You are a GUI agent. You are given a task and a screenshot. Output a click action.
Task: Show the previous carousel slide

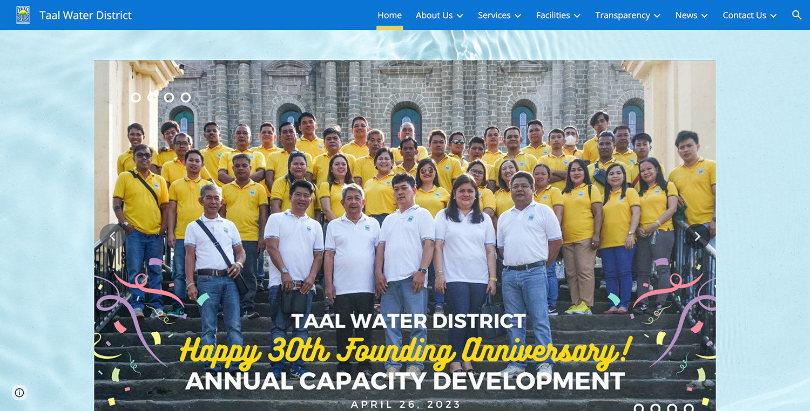[113, 236]
